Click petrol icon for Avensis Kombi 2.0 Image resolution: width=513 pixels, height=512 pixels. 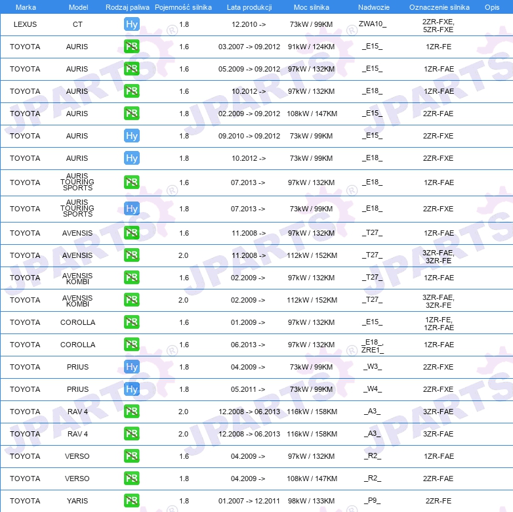pos(132,300)
